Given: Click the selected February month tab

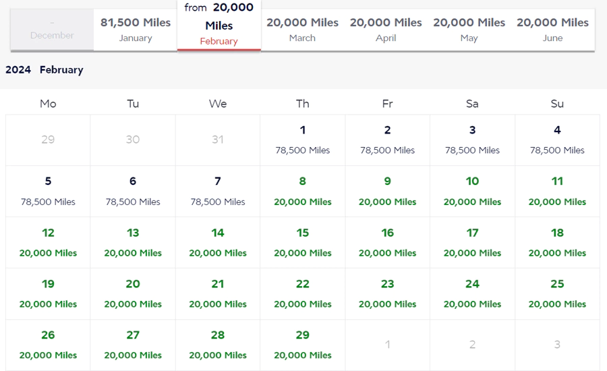Looking at the screenshot, I should click(x=219, y=26).
